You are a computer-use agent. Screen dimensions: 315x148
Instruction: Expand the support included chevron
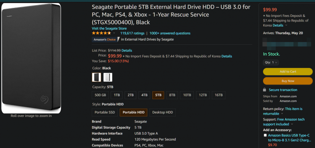pos(292,124)
